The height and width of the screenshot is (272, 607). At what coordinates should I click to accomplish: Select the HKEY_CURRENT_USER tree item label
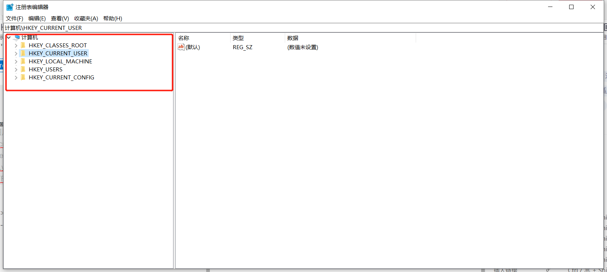pos(58,53)
